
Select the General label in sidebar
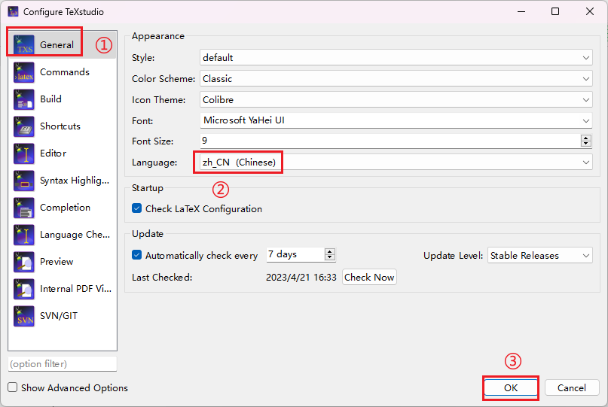[x=57, y=45]
